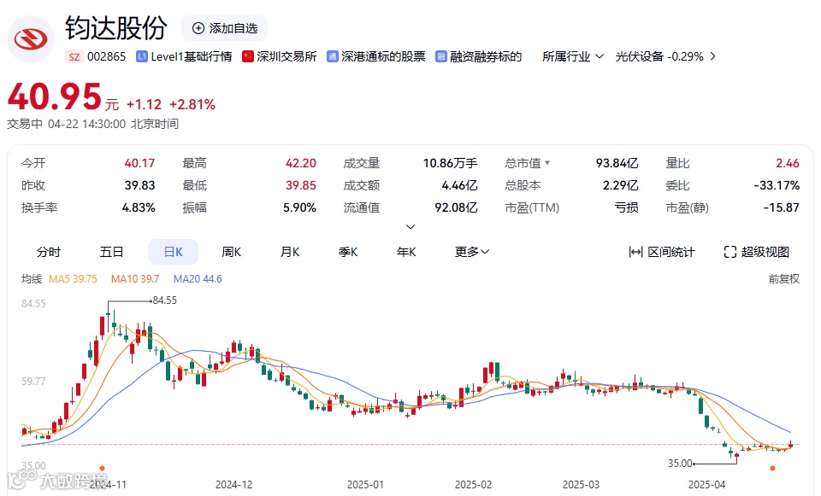Select the 年K chart tab
821x496 pixels.
point(405,252)
